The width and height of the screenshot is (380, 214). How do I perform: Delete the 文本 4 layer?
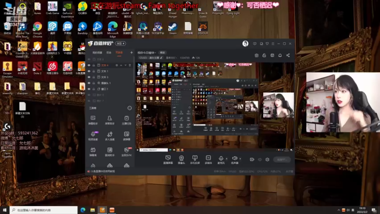(x=130, y=65)
